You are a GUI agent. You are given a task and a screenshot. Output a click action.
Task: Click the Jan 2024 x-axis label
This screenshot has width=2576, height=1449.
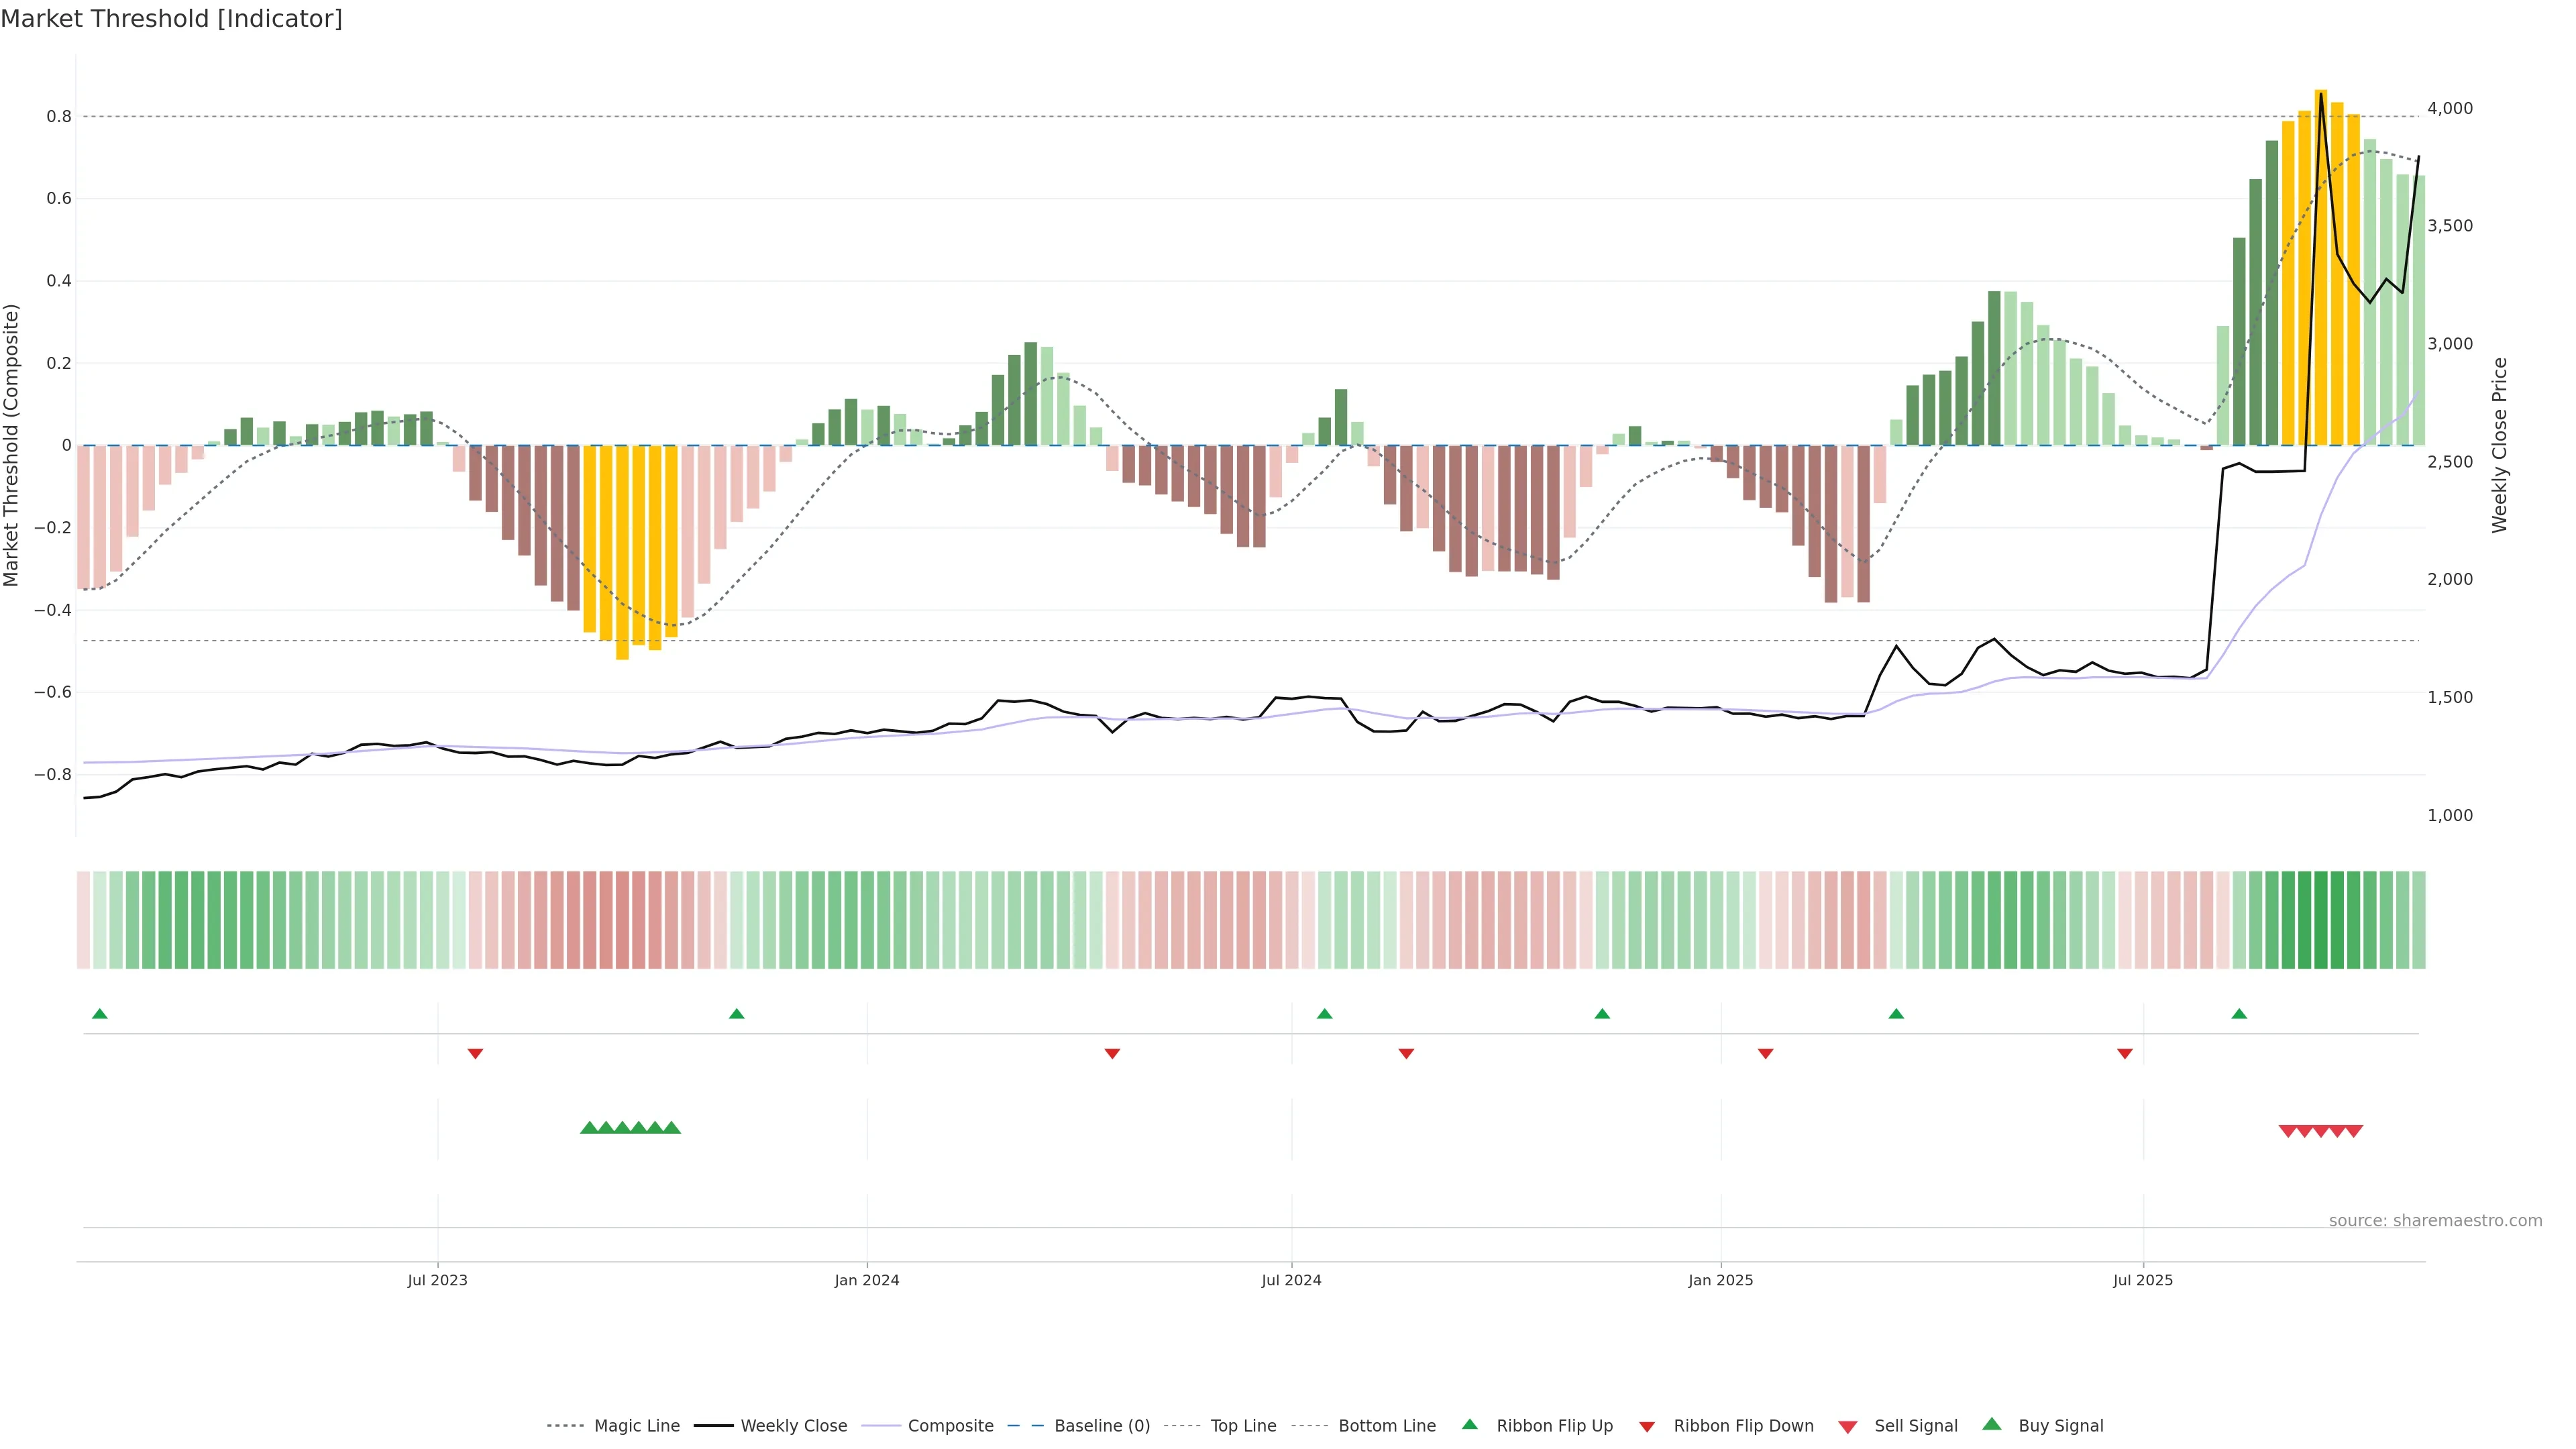click(866, 1280)
